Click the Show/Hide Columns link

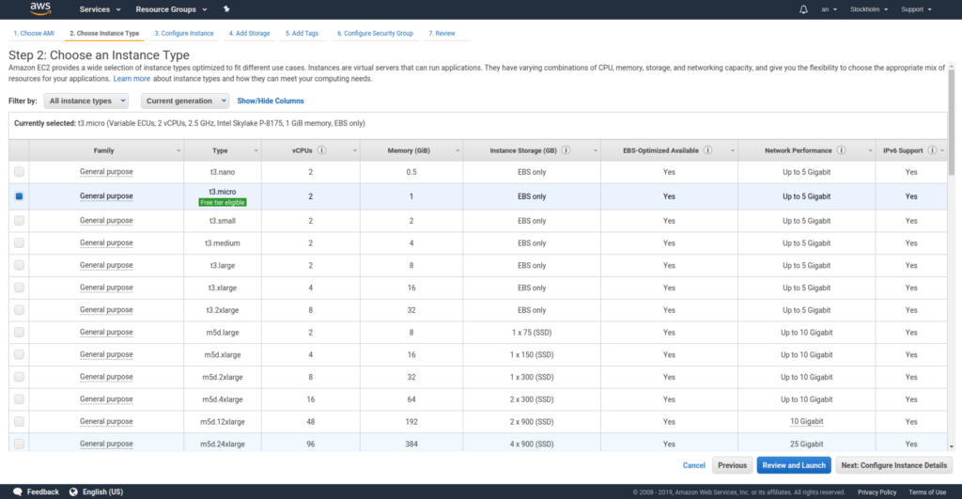[x=271, y=101]
